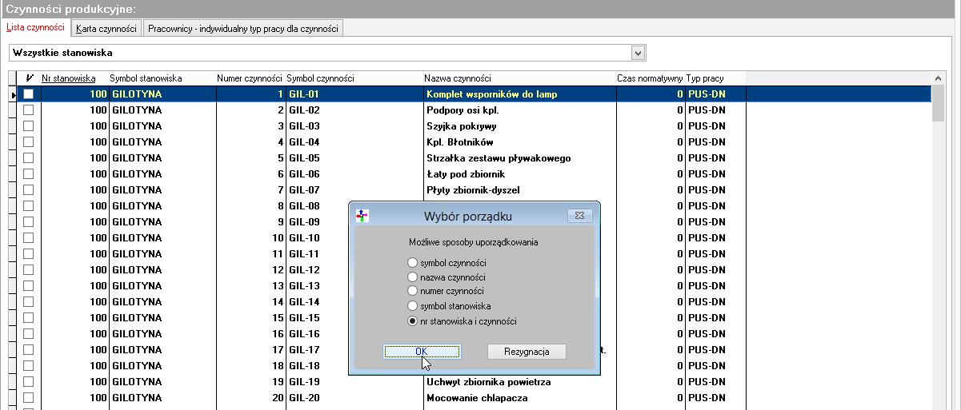
Task: Sort by 'Nr stanowiska' column header
Action: (69, 78)
